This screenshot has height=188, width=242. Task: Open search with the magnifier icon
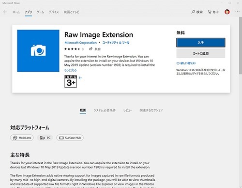pos(193,12)
